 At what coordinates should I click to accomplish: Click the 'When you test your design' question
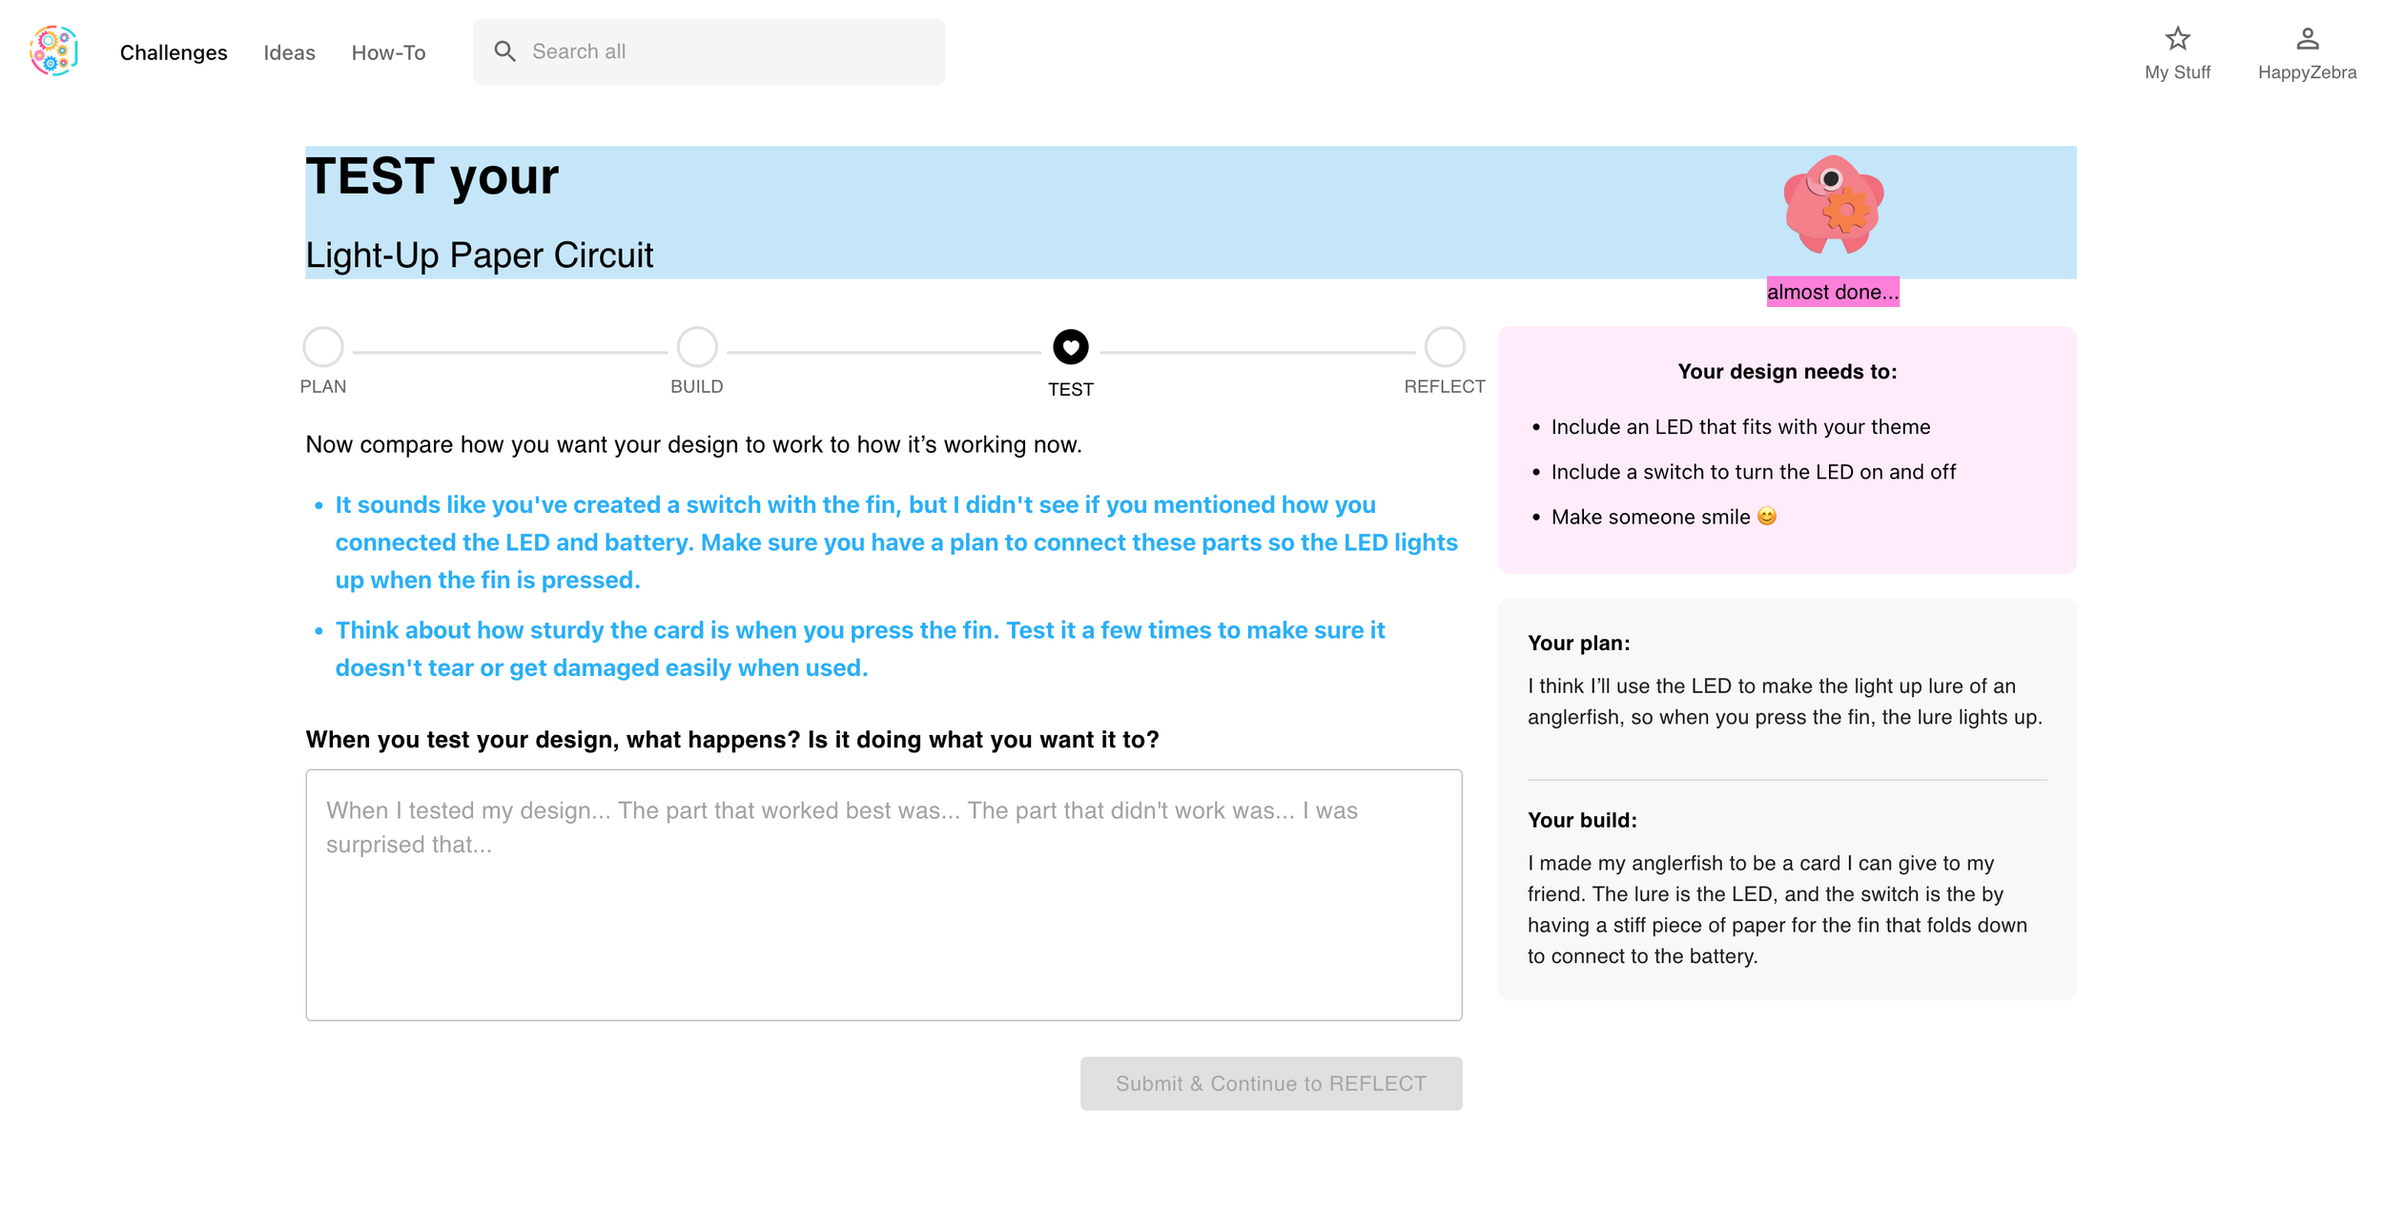[732, 740]
